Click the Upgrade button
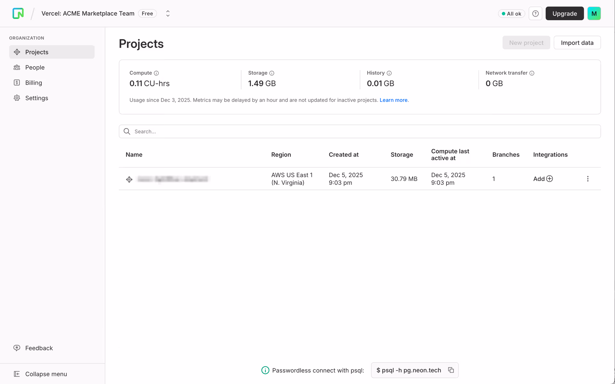Image resolution: width=615 pixels, height=384 pixels. pyautogui.click(x=564, y=13)
